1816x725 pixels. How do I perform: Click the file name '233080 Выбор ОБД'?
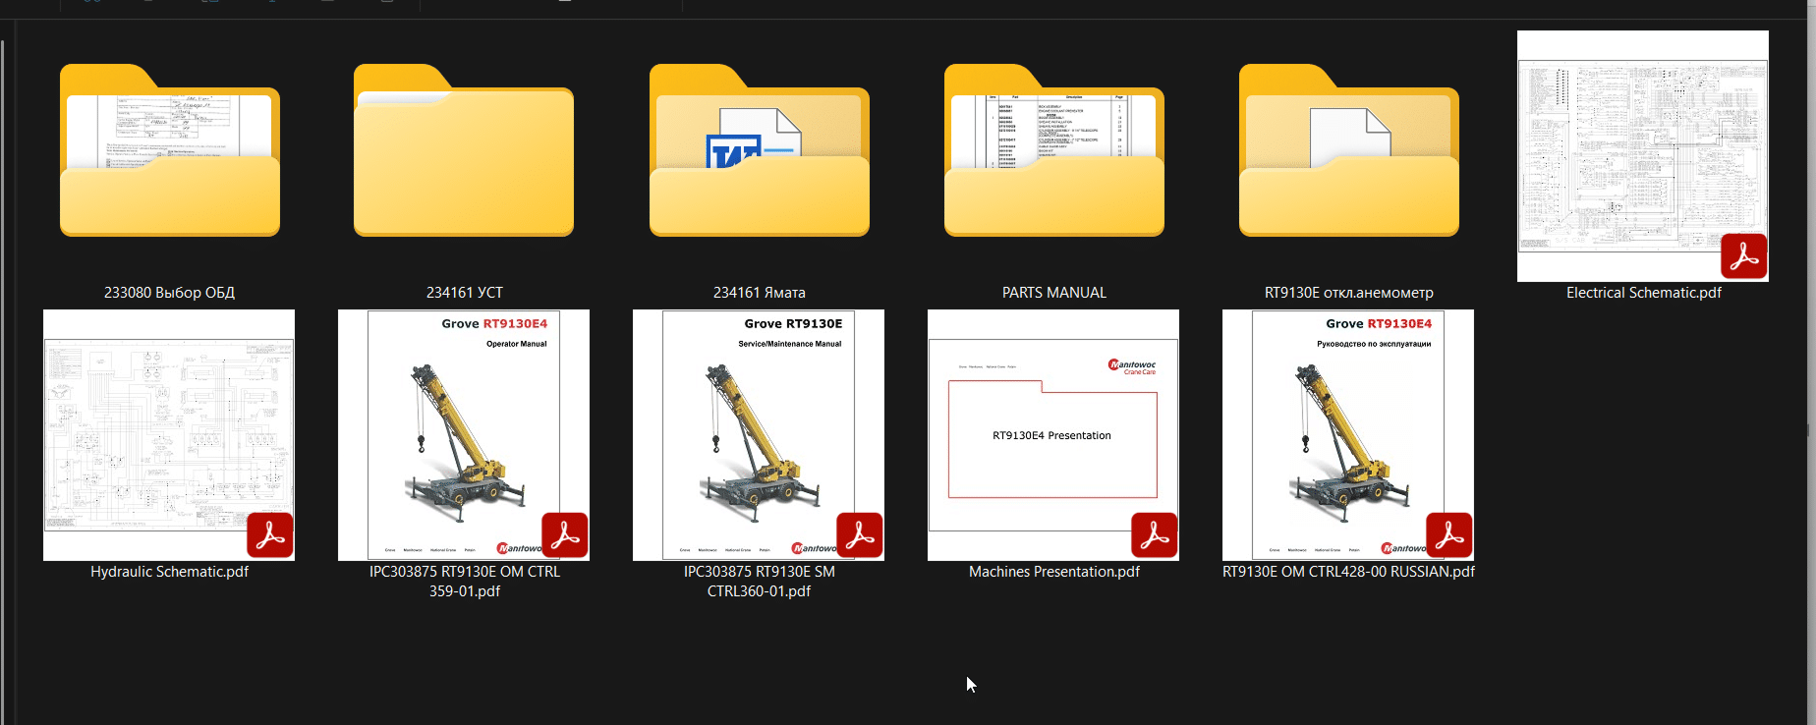click(x=169, y=293)
